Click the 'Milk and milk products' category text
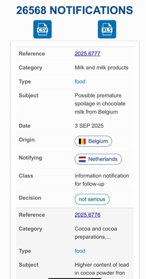 tap(102, 68)
